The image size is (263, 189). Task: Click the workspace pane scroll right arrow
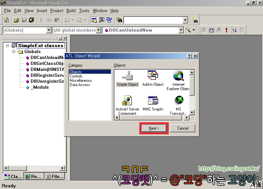click(62, 168)
